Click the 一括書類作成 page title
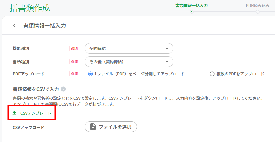 pyautogui.click(x=26, y=8)
